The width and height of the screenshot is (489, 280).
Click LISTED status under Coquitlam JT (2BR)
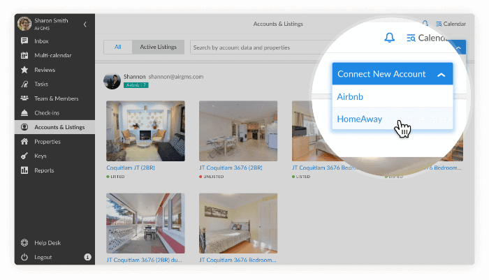click(117, 177)
